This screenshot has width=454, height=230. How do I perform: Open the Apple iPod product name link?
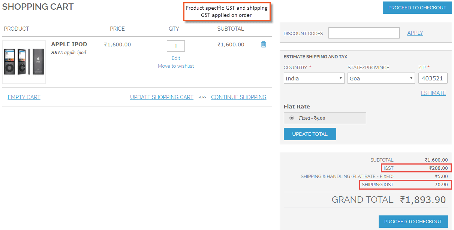pos(69,44)
